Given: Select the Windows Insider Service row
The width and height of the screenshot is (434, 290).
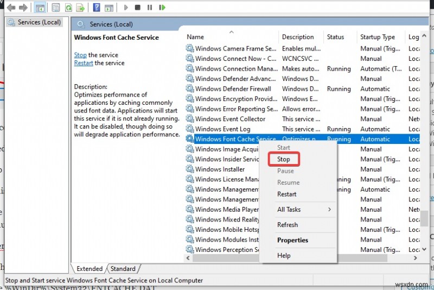Looking at the screenshot, I should [x=222, y=159].
